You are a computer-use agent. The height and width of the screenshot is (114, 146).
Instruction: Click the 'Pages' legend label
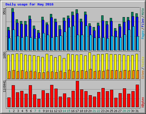click(143, 35)
